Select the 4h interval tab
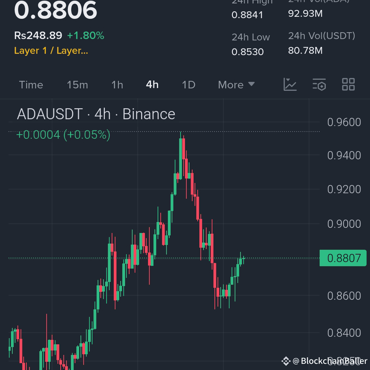 152,85
